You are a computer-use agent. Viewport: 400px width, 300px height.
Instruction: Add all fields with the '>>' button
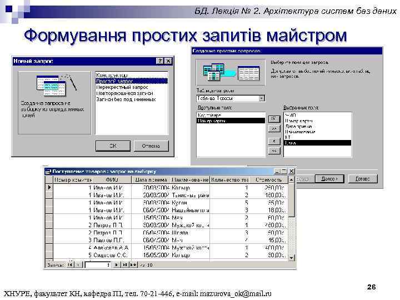tap(274, 128)
